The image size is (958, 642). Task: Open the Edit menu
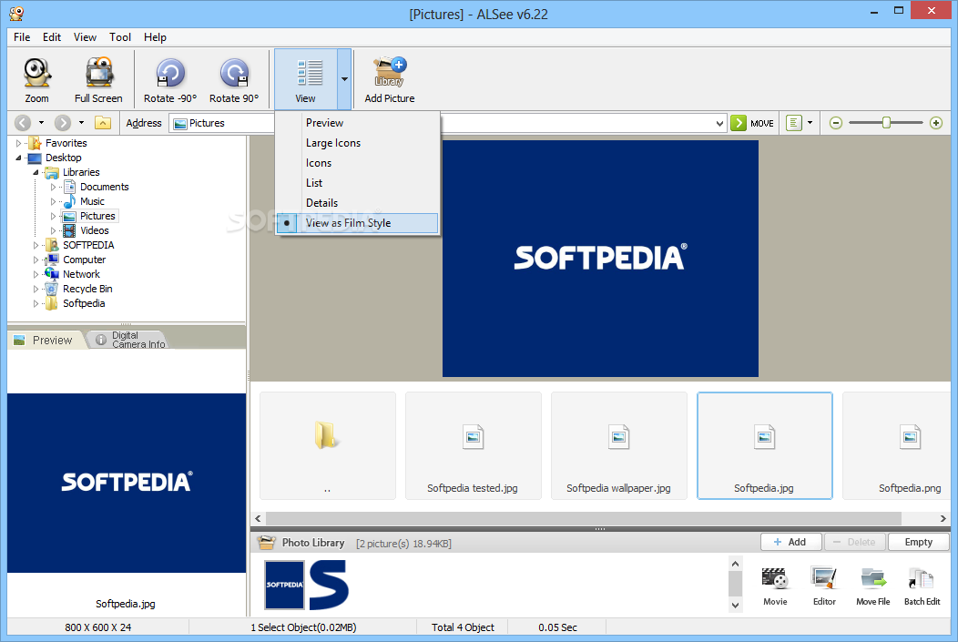tap(52, 37)
